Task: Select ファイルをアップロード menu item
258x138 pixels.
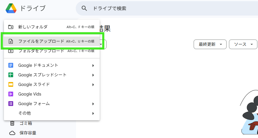Action: [x=41, y=41]
